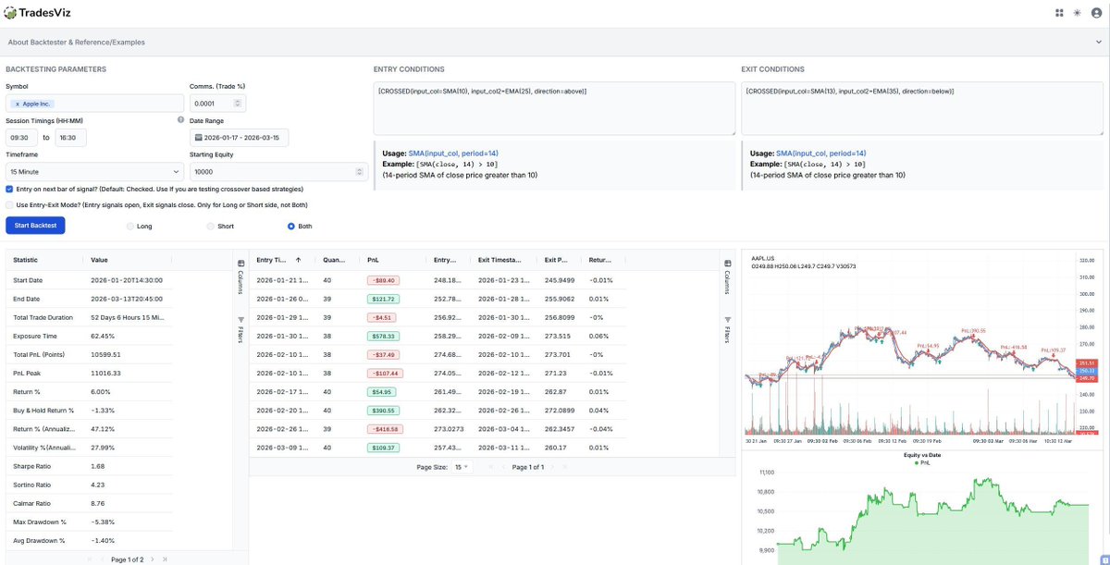Click the Exit Price column header
This screenshot has height=565, width=1110.
(555, 261)
